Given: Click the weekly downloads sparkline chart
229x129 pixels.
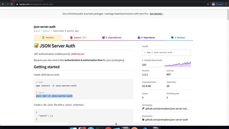Looking at the screenshot, I should [177, 64].
